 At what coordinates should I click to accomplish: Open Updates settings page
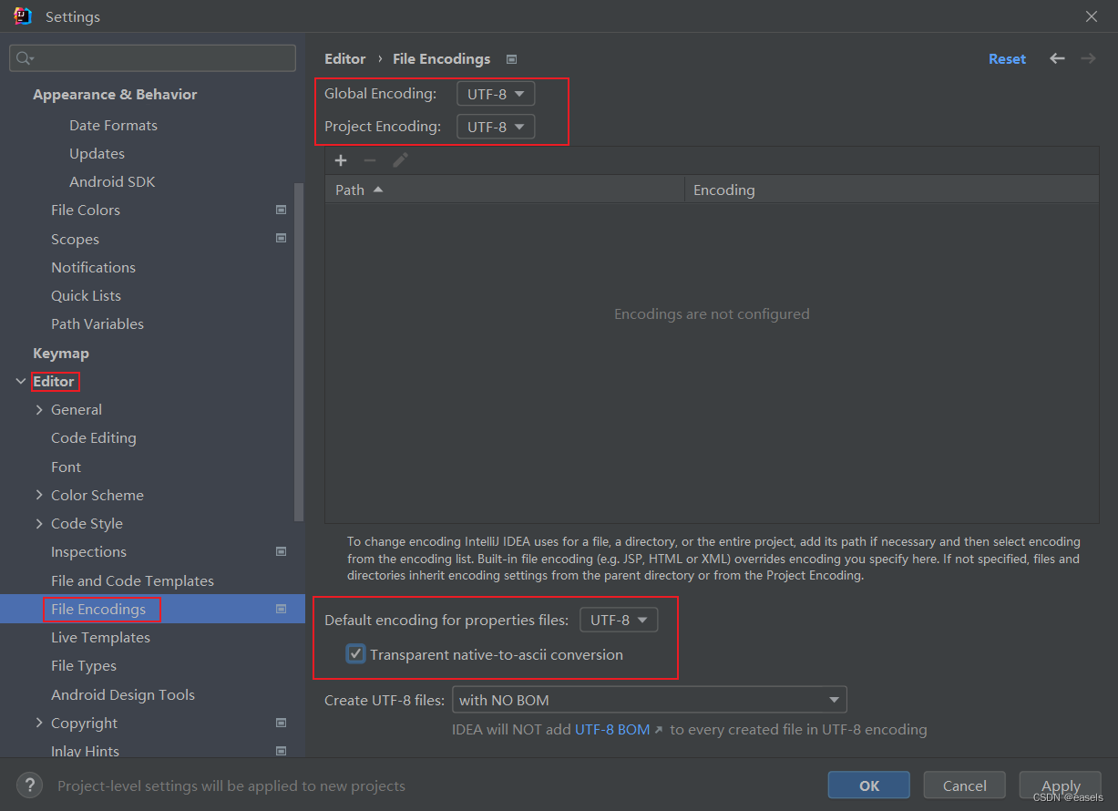(x=97, y=153)
